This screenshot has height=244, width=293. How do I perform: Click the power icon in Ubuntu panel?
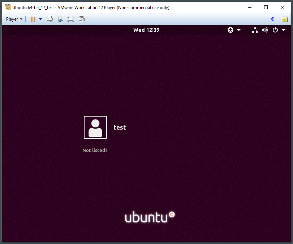pyautogui.click(x=275, y=30)
